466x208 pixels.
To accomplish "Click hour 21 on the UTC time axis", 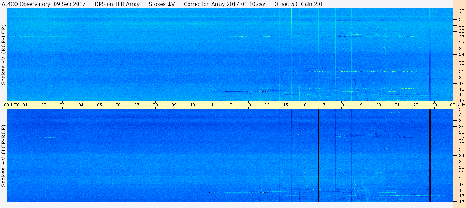I will coord(397,105).
